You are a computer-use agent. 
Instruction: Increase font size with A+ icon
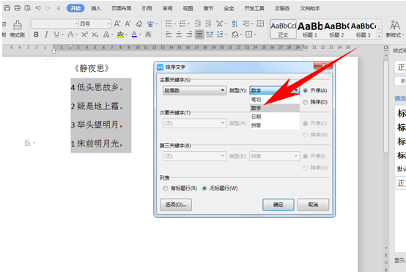pyautogui.click(x=117, y=24)
